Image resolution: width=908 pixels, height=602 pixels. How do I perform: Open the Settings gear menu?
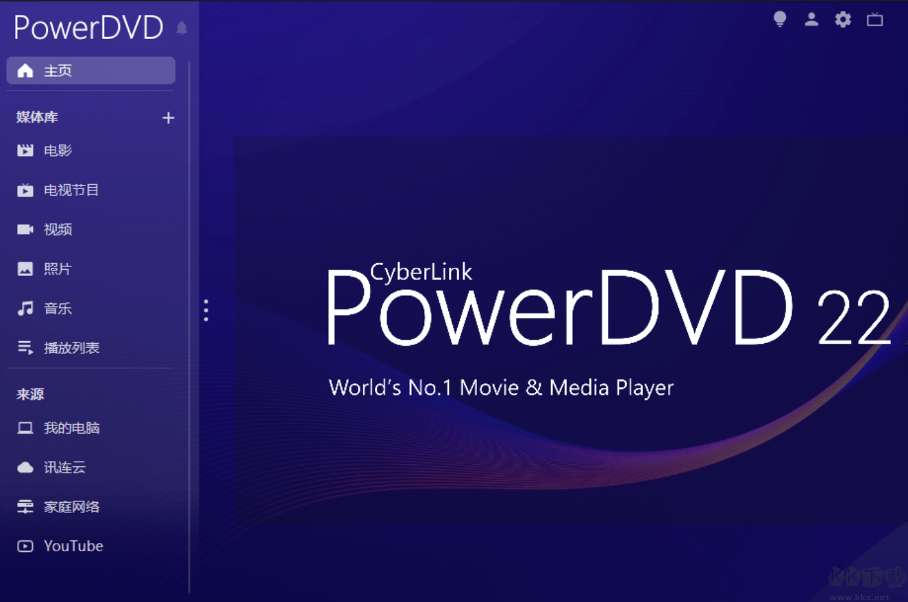pyautogui.click(x=842, y=20)
